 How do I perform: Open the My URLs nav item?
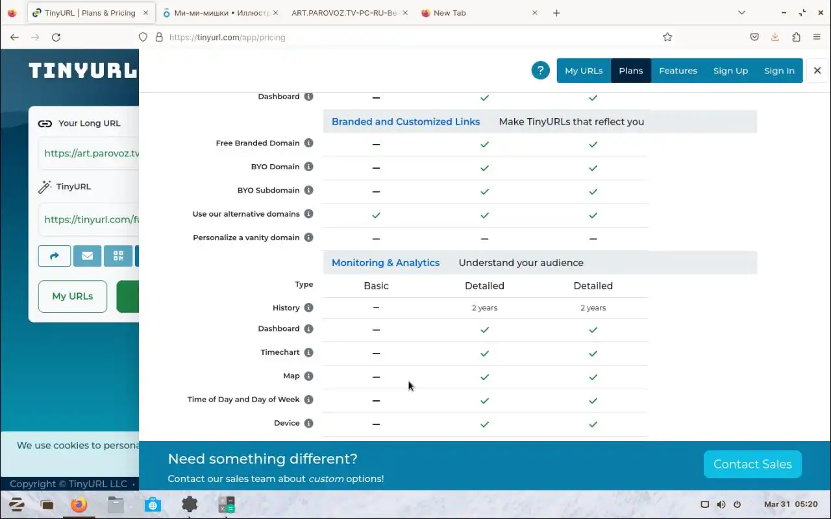click(x=584, y=71)
